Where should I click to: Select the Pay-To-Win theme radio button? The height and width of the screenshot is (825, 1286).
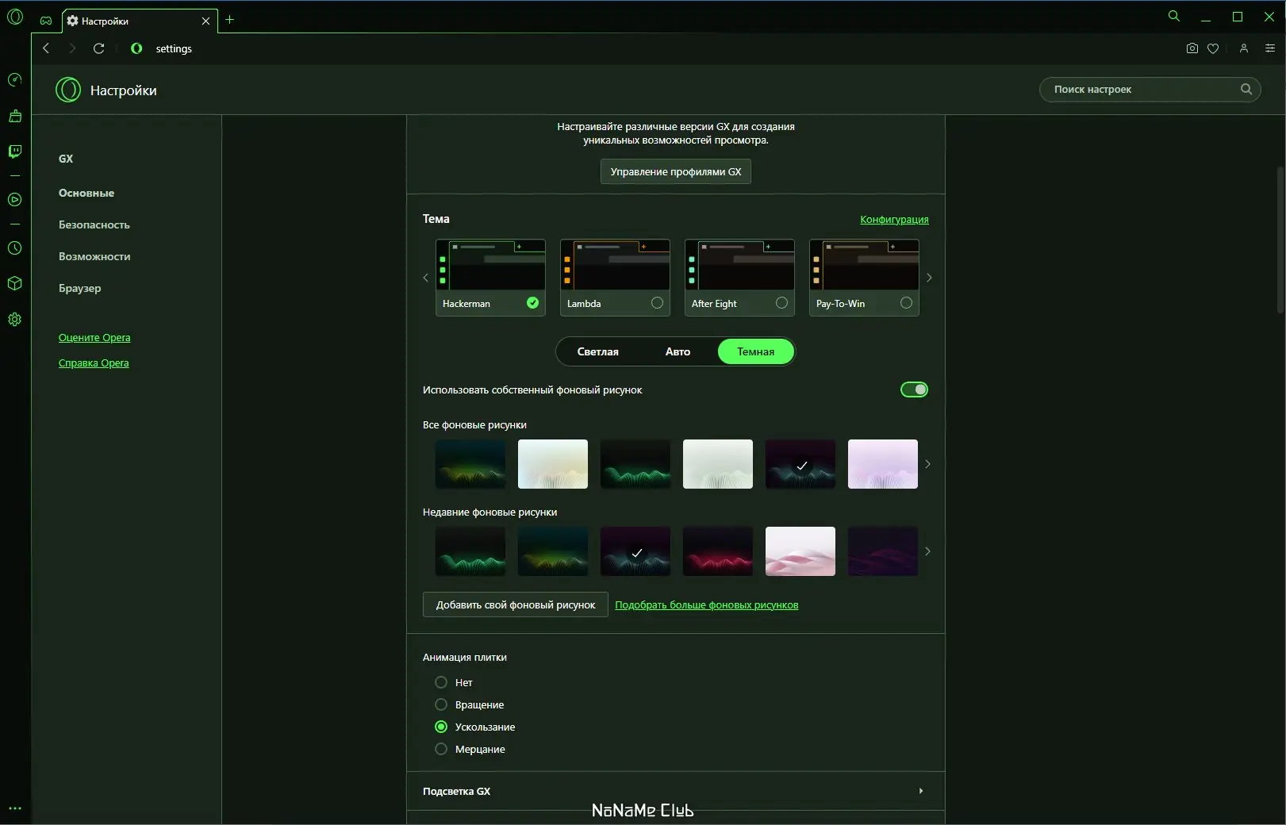tap(906, 303)
